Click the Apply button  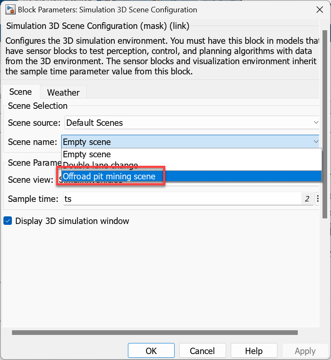305,351
